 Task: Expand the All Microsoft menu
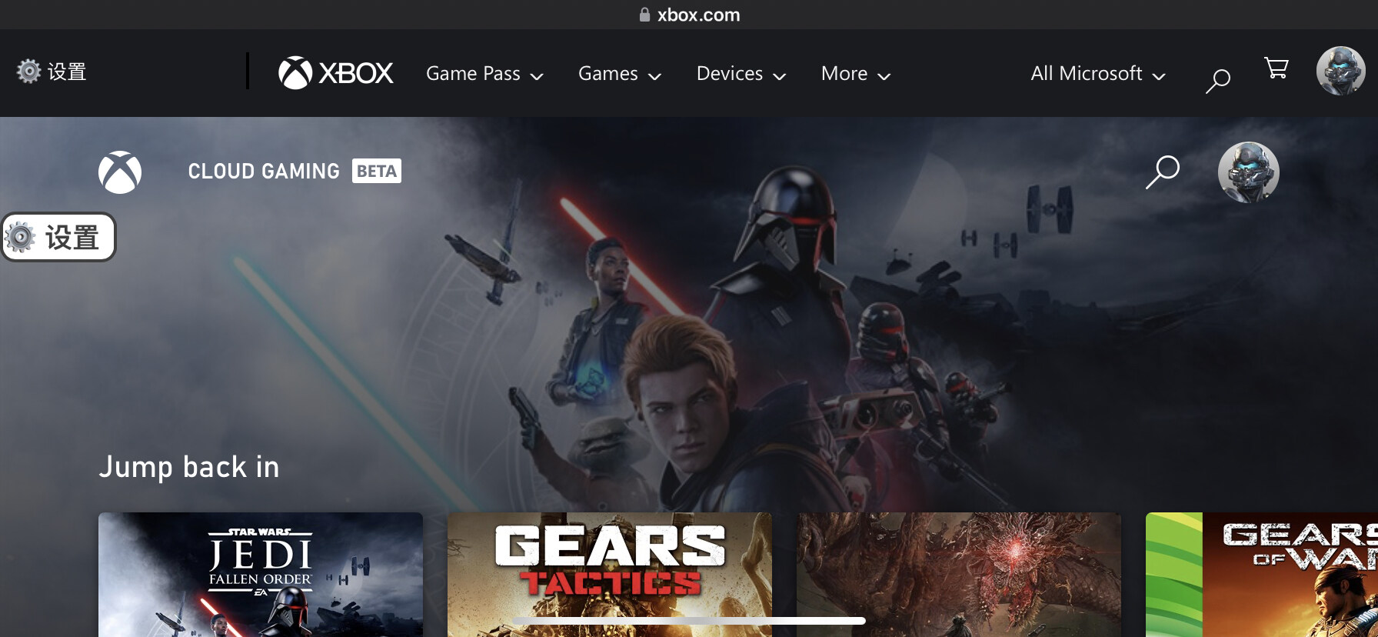click(x=1098, y=74)
